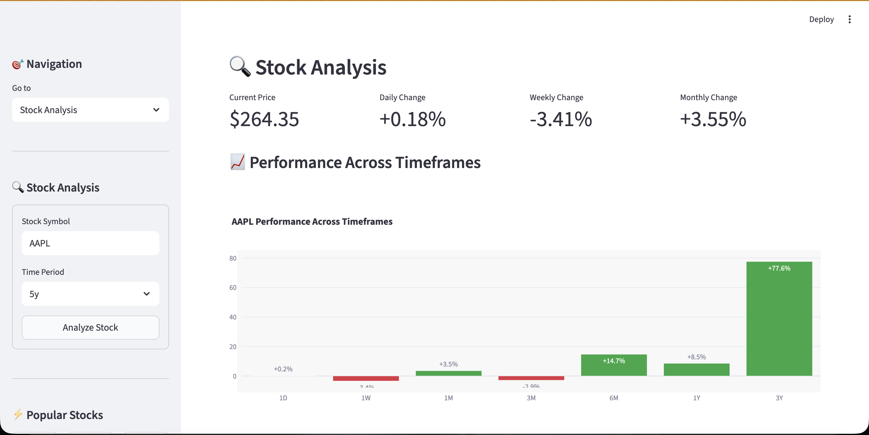The height and width of the screenshot is (435, 869).
Task: Expand the Go to chevron arrow
Action: (156, 110)
